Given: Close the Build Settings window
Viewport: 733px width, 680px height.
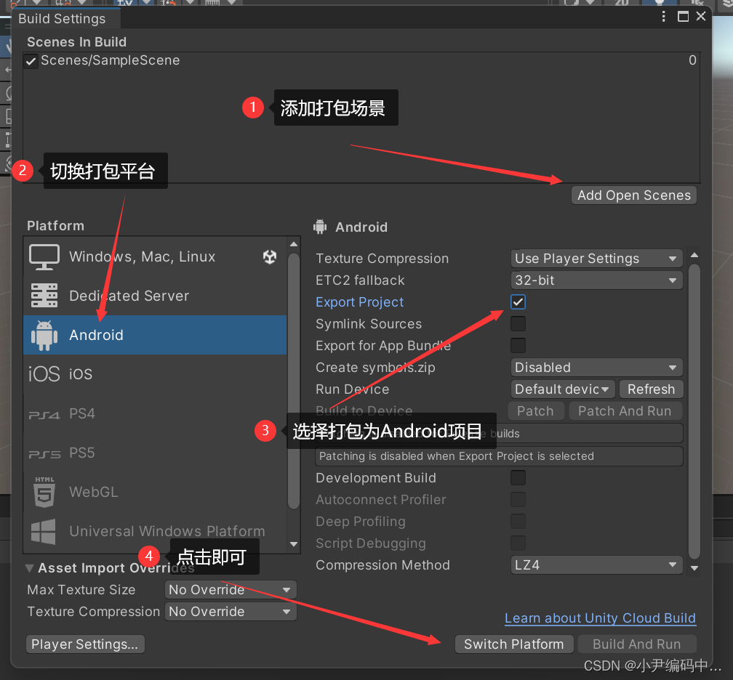Looking at the screenshot, I should pos(701,16).
